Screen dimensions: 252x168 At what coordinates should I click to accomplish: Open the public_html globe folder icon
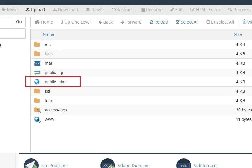coord(37,82)
